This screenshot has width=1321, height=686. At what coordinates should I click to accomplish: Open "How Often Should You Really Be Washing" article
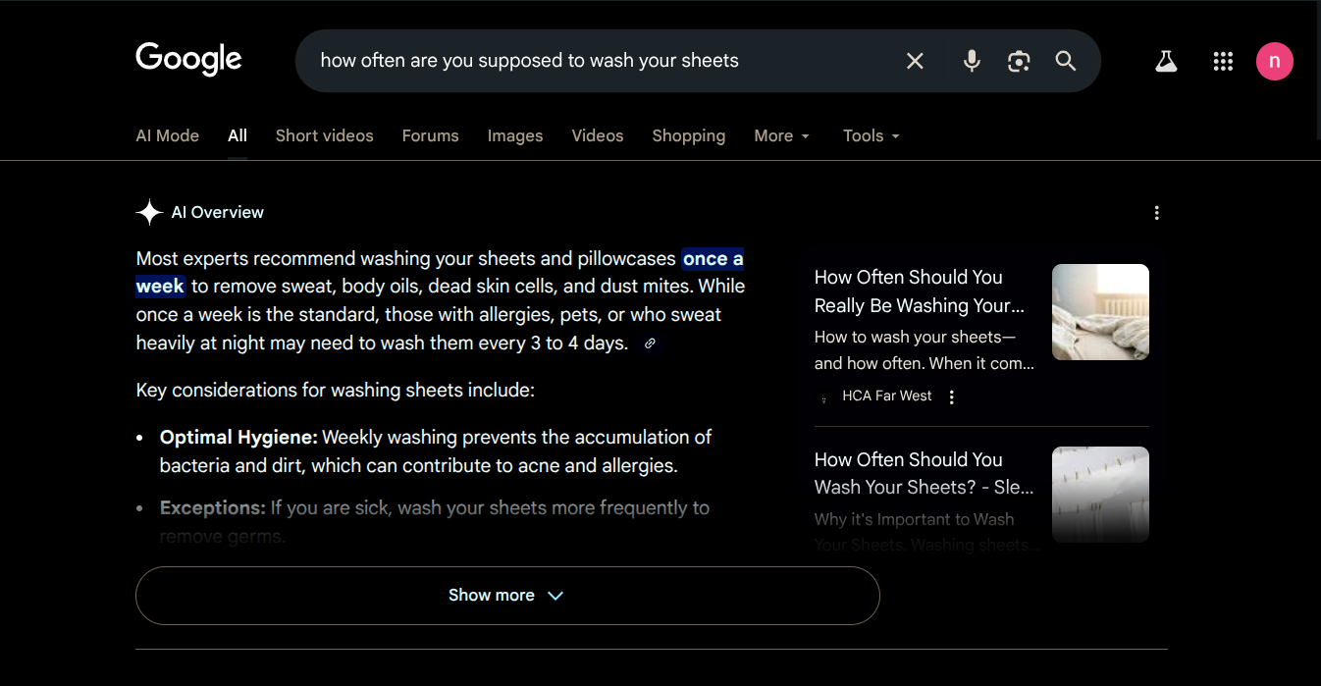(x=919, y=291)
